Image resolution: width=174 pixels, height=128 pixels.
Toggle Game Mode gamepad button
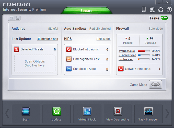pyautogui.click(x=155, y=84)
